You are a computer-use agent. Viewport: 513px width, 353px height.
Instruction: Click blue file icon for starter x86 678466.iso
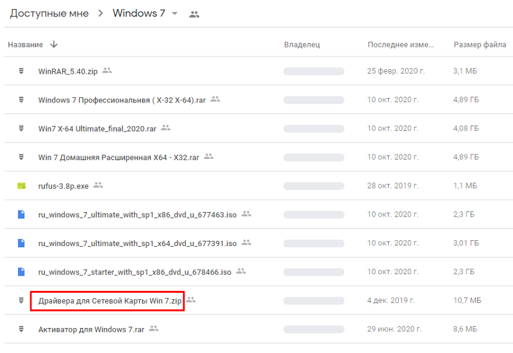coord(21,272)
